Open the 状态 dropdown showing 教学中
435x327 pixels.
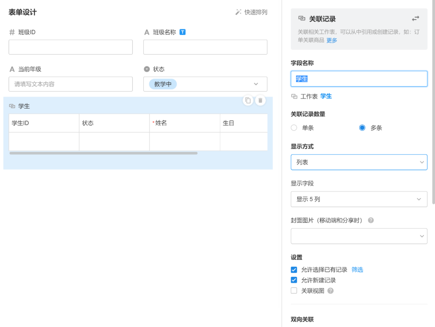coord(205,84)
